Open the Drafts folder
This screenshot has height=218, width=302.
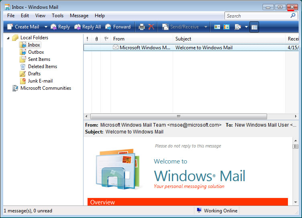pyautogui.click(x=34, y=74)
